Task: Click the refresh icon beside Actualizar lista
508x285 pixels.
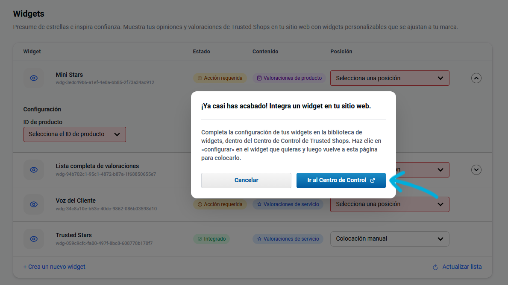Action: point(435,267)
